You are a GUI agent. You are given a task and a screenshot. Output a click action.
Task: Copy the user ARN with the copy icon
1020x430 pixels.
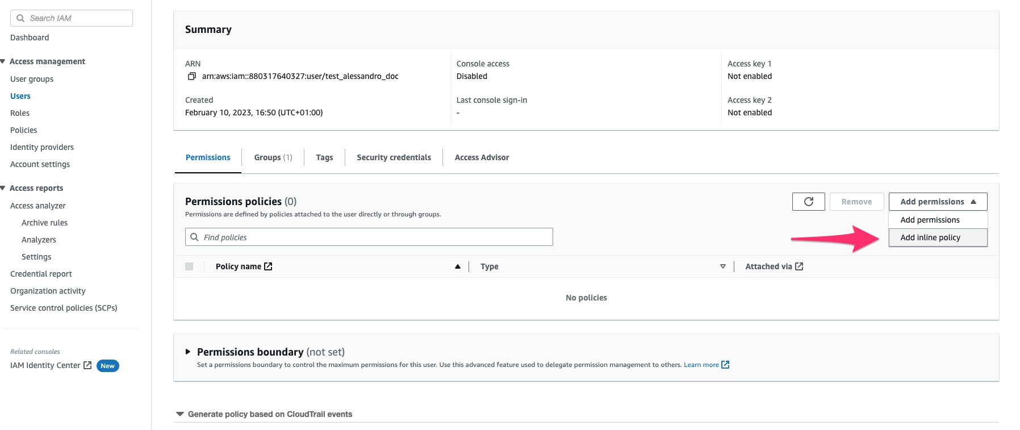point(192,76)
